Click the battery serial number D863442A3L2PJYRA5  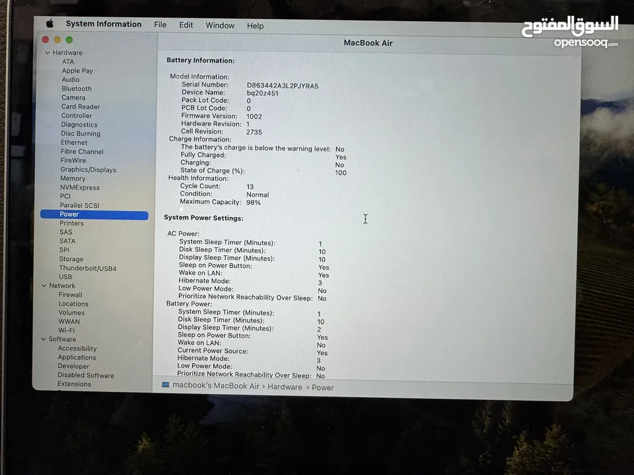[x=283, y=86]
